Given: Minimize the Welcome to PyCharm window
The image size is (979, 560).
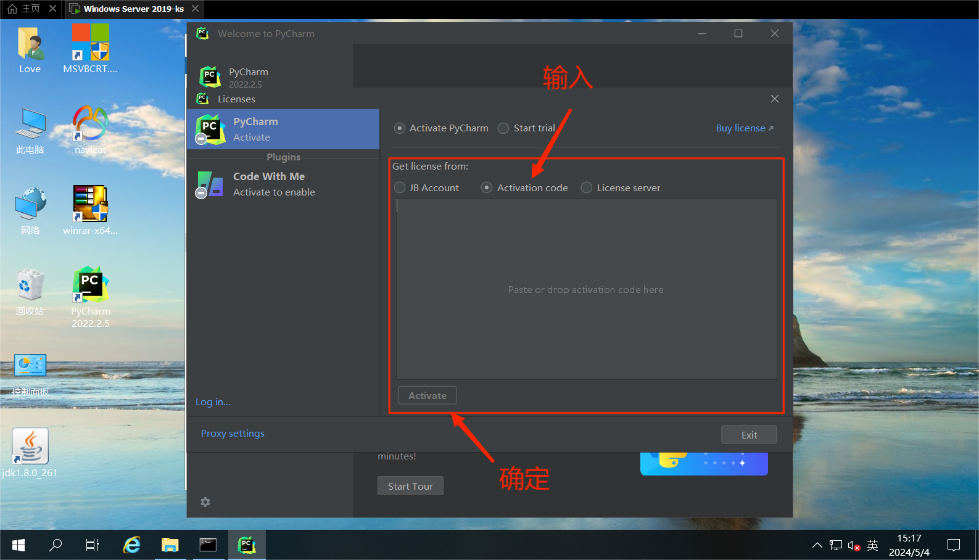Looking at the screenshot, I should point(702,33).
